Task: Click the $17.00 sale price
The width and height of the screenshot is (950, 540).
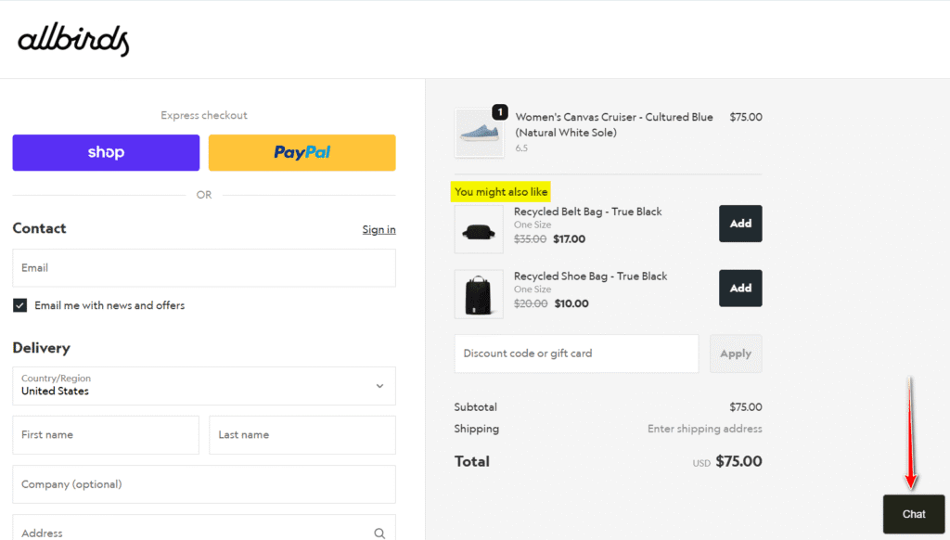Action: [570, 239]
